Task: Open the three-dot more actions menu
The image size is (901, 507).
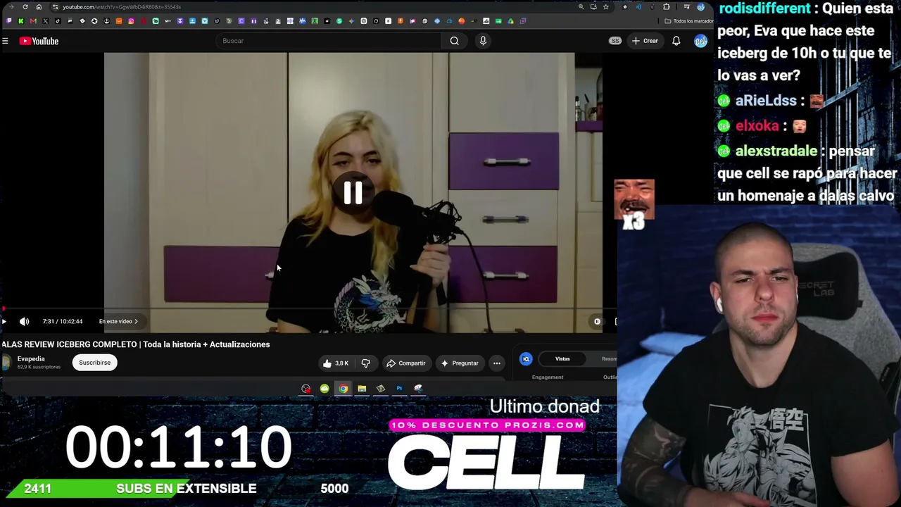Action: click(497, 363)
